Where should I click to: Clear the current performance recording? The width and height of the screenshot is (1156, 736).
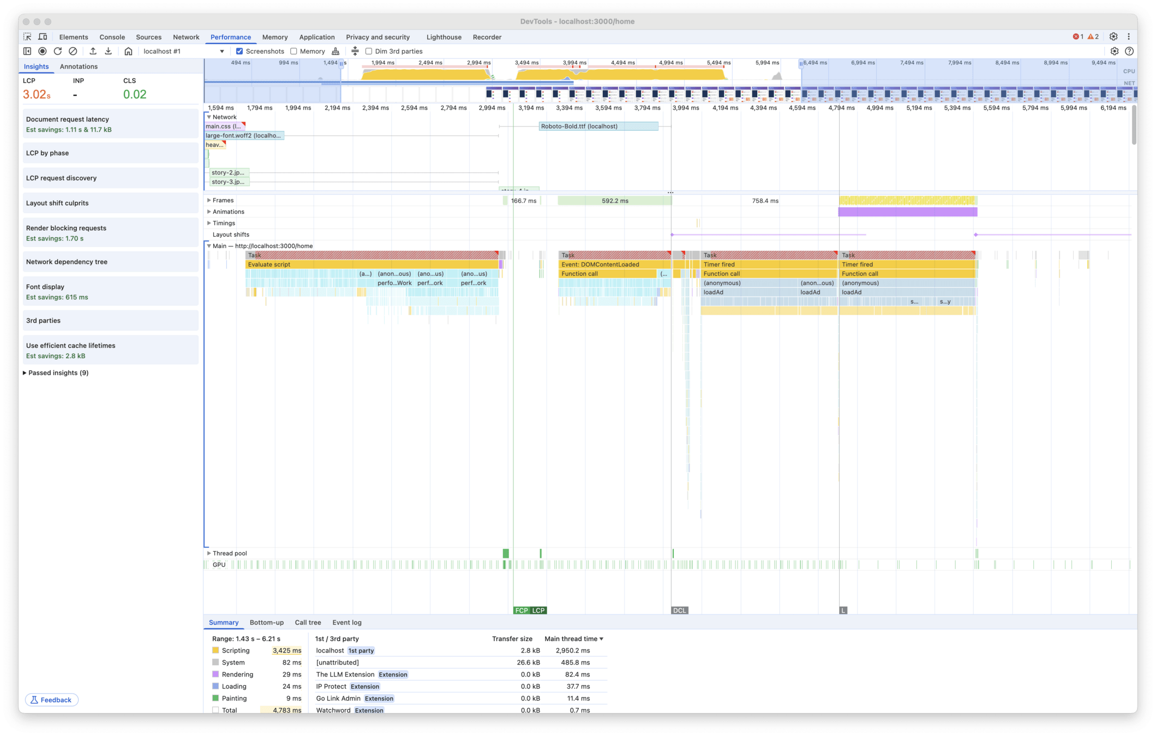(x=73, y=51)
